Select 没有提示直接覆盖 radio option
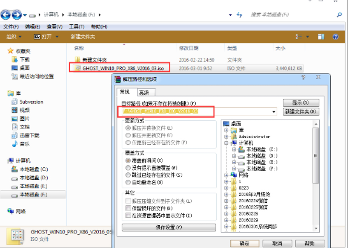This screenshot has height=248, width=348. pos(151,168)
